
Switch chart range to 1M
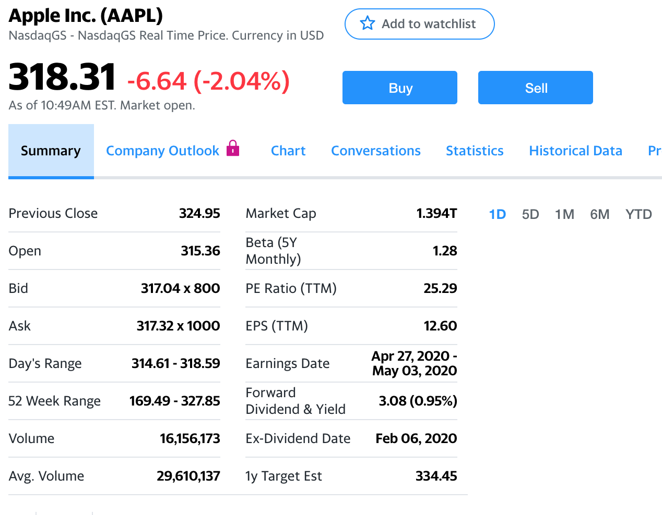click(x=564, y=214)
